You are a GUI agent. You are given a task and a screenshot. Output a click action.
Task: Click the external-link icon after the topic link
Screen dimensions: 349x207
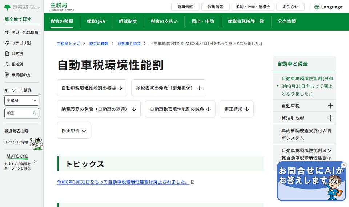pos(193,182)
